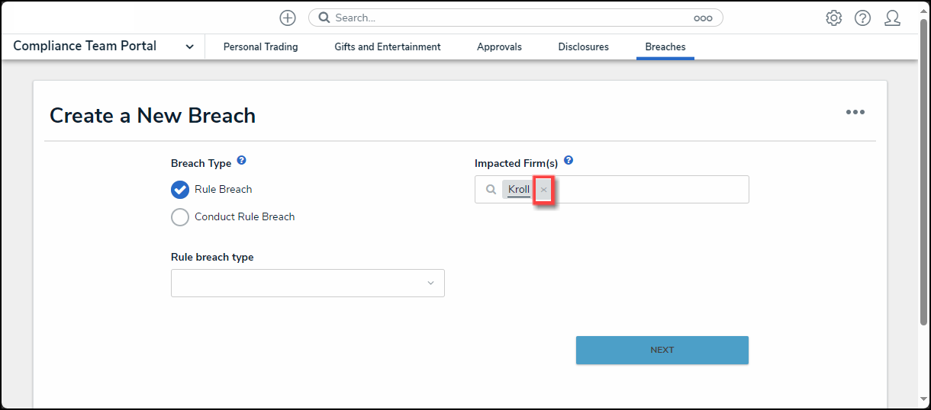Viewport: 931px width, 410px height.
Task: Select the Conduct Rule Breach radio option
Action: 180,217
